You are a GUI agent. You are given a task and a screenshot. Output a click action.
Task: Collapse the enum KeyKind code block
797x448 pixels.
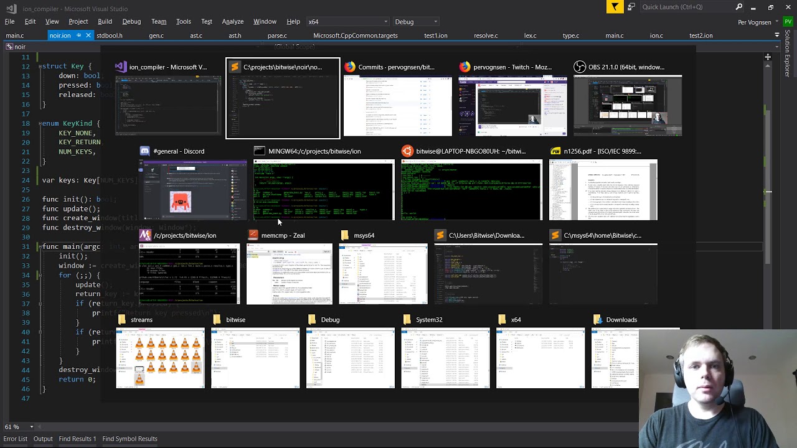pyautogui.click(x=39, y=123)
